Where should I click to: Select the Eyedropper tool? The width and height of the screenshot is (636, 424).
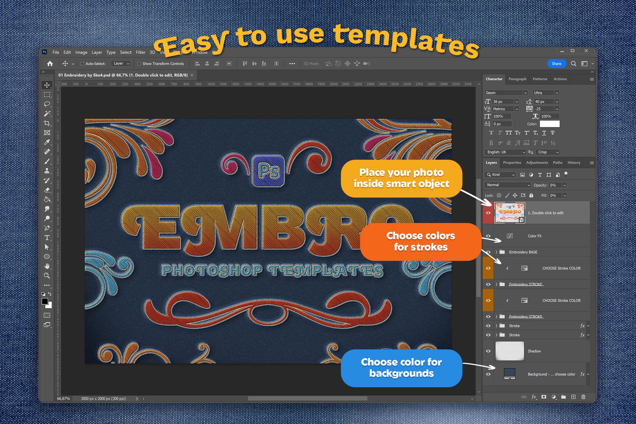[x=47, y=142]
